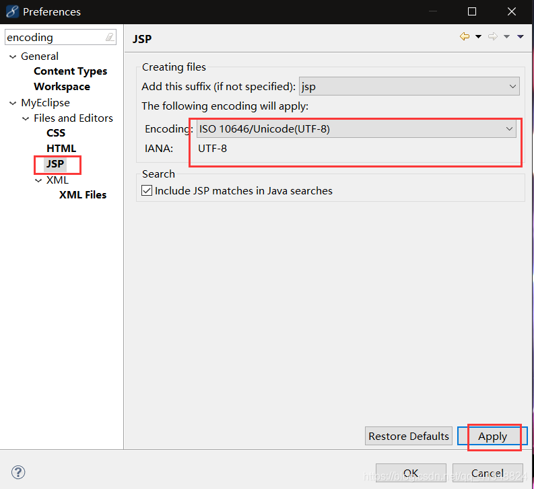Select CSS preferences item
The width and height of the screenshot is (534, 489).
[56, 133]
